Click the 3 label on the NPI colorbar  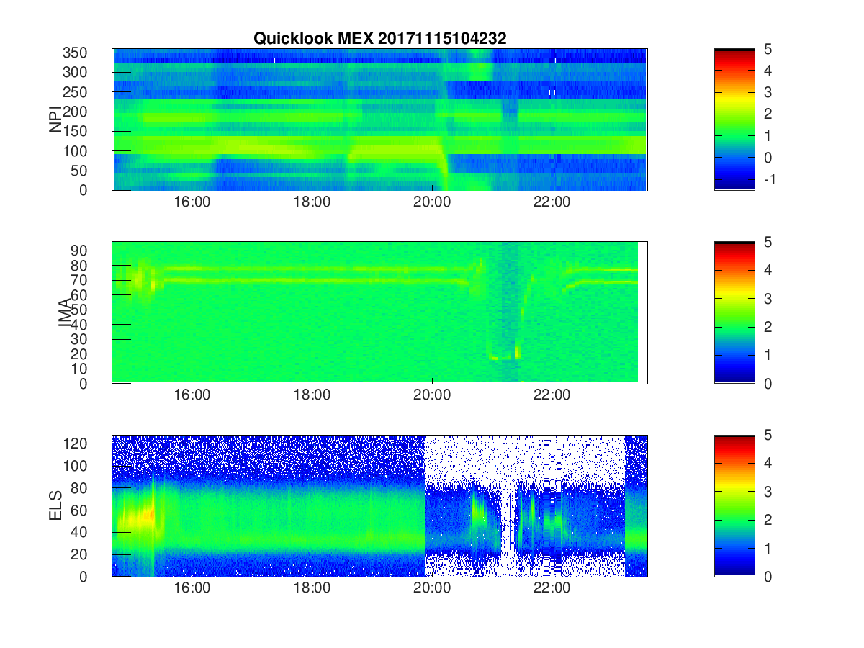tap(767, 92)
